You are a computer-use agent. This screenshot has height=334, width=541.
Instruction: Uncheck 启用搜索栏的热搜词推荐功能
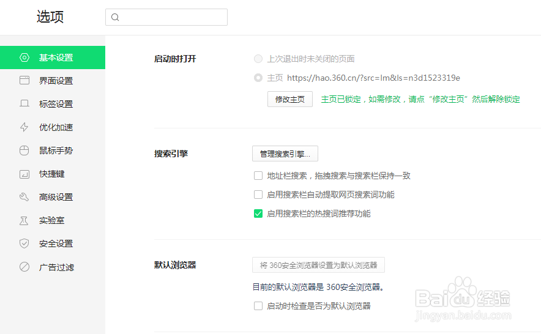click(258, 213)
